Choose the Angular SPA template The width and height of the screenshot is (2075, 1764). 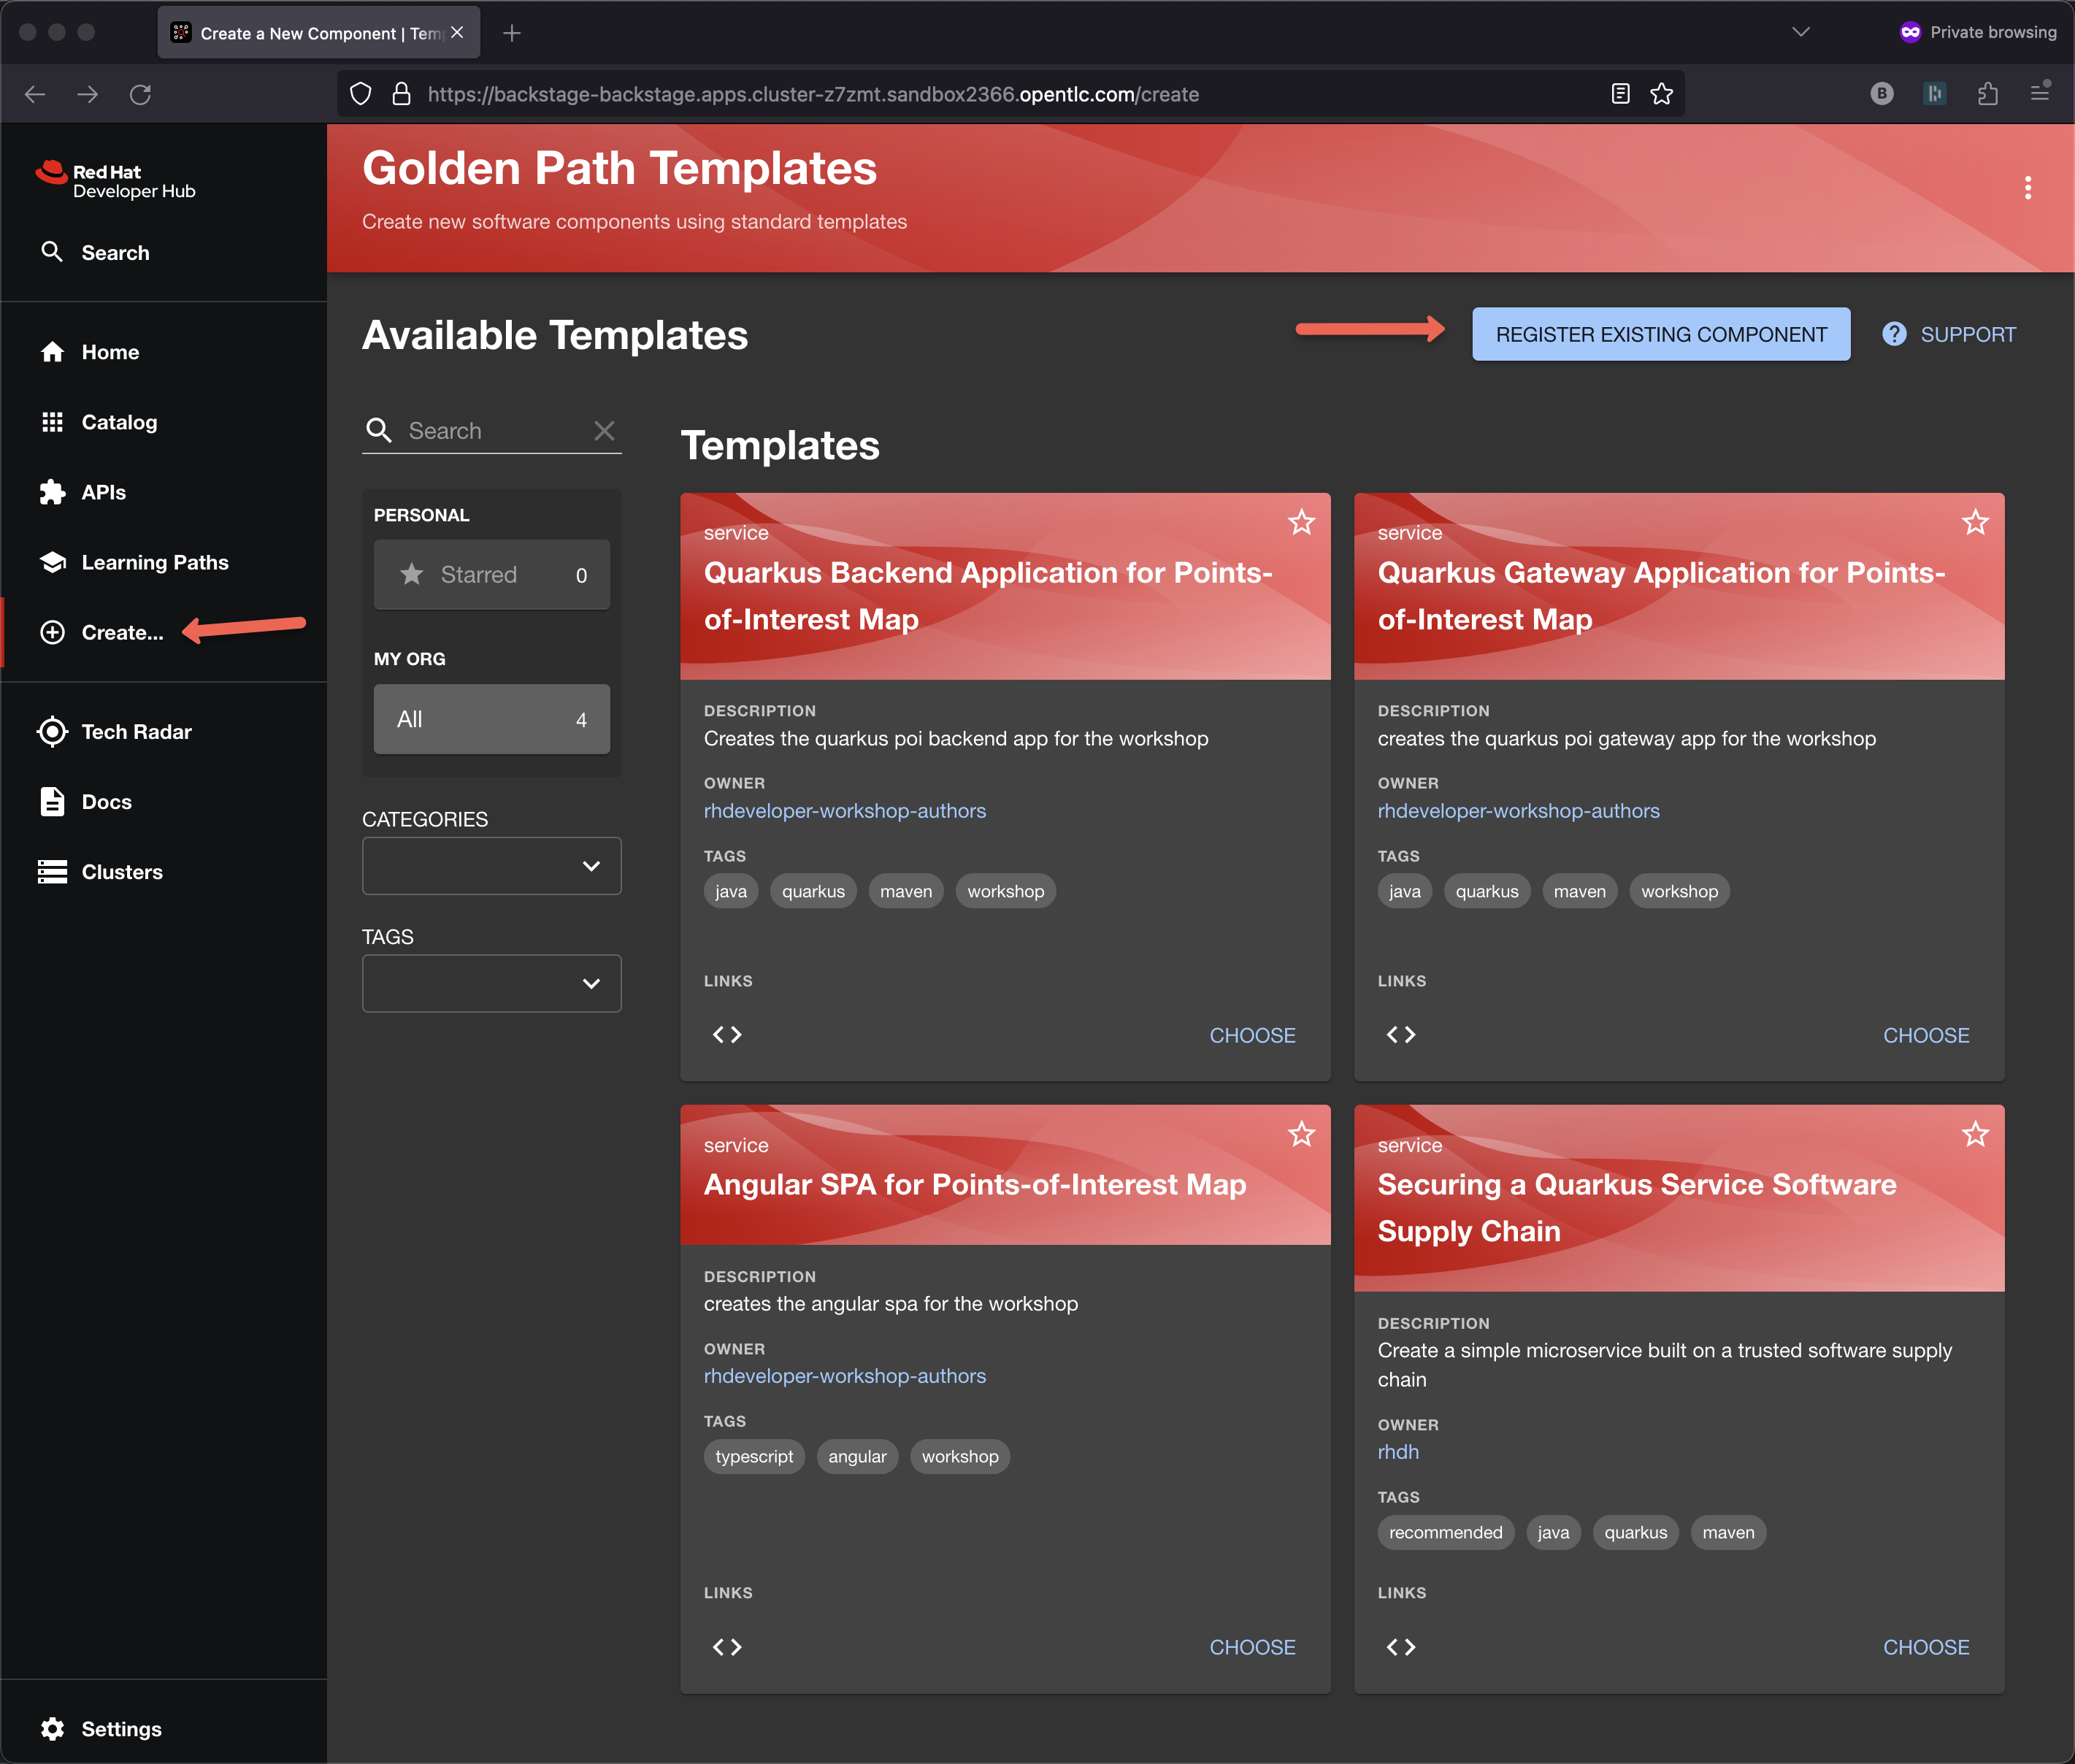click(1252, 1647)
